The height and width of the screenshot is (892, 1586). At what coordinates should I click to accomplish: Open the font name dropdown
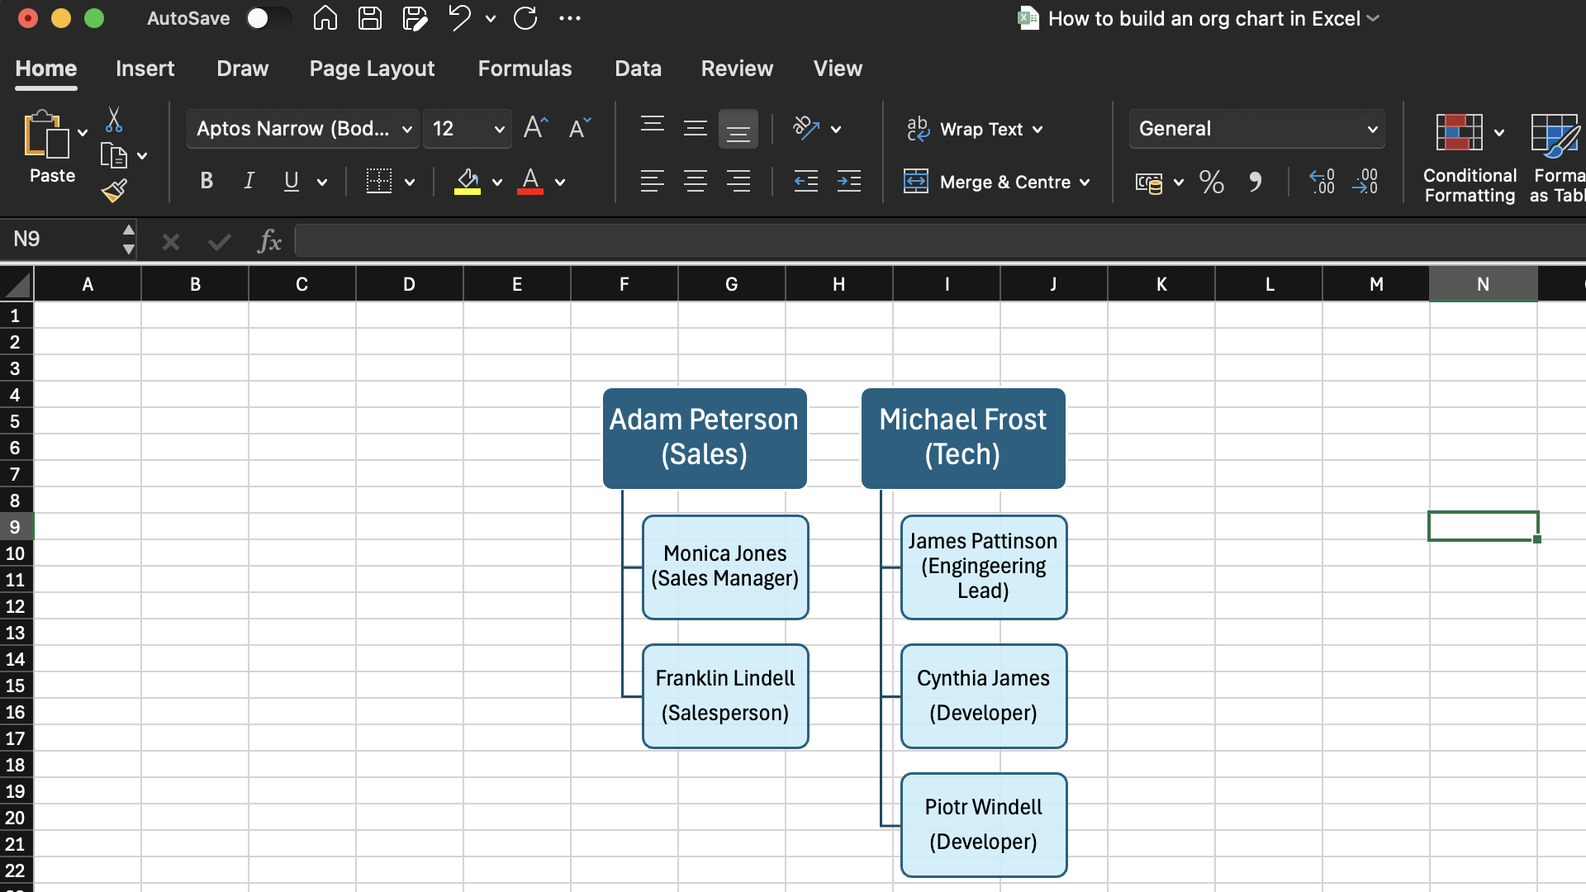point(406,129)
